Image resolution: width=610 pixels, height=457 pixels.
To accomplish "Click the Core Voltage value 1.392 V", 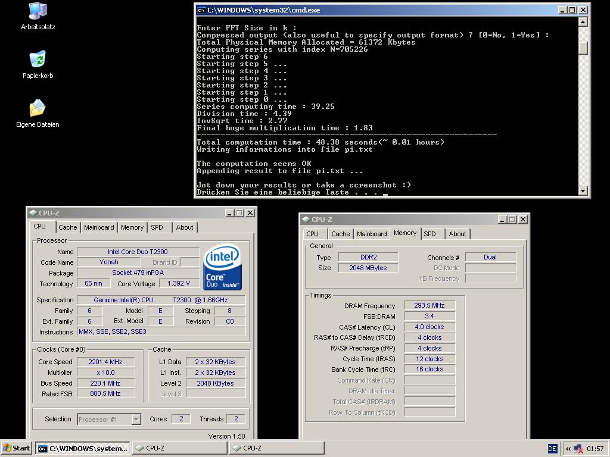I will coord(179,283).
